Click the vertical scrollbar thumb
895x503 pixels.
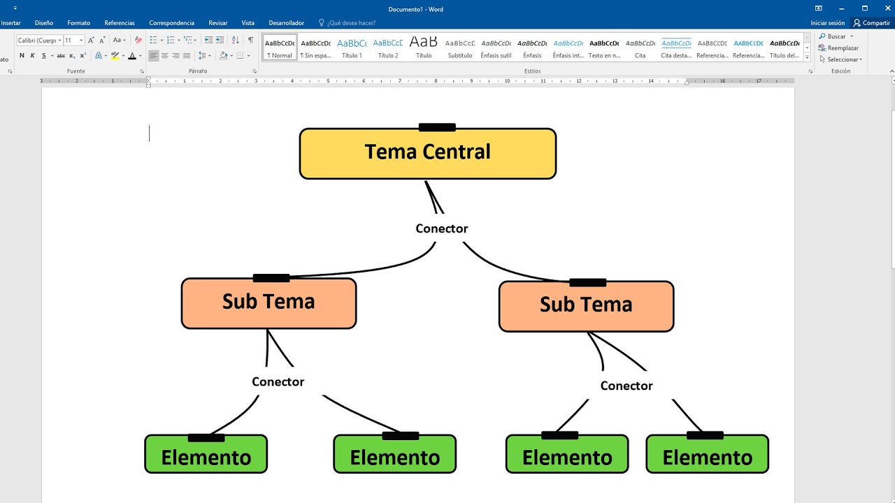tap(892, 189)
